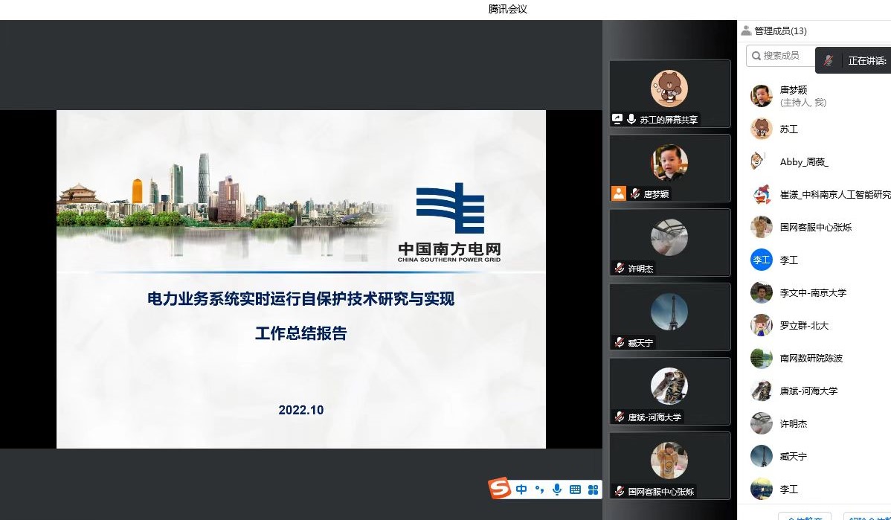Click the 搜索成员 search field
This screenshot has width=891, height=520.
[x=781, y=55]
